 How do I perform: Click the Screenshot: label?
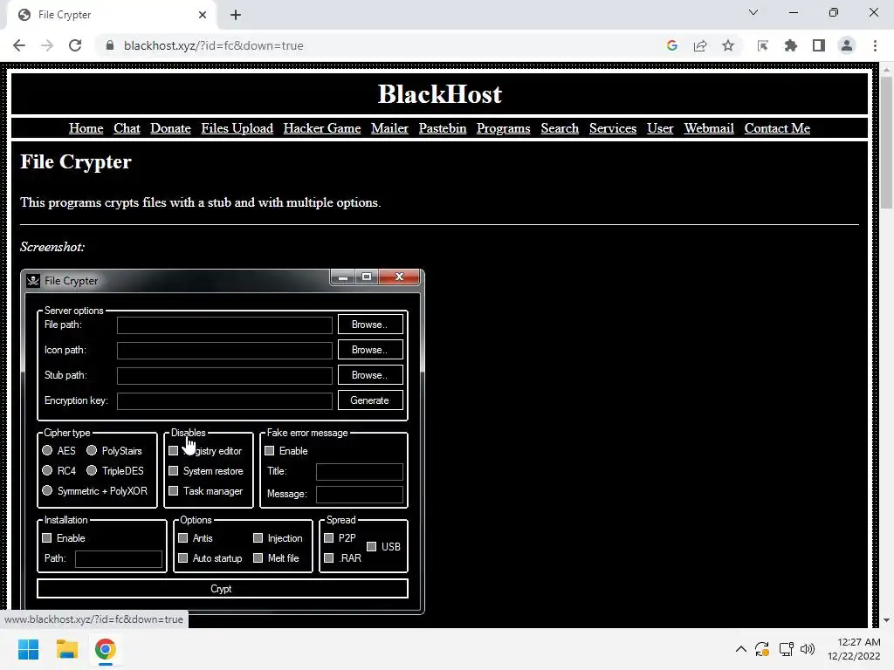pos(52,247)
